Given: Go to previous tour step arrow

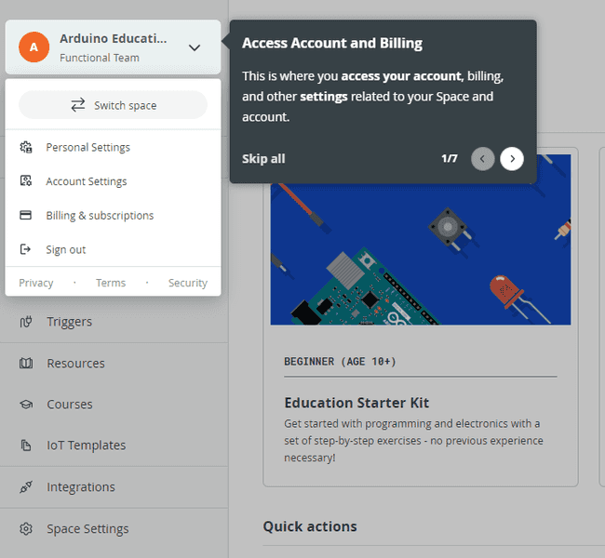Looking at the screenshot, I should point(482,159).
